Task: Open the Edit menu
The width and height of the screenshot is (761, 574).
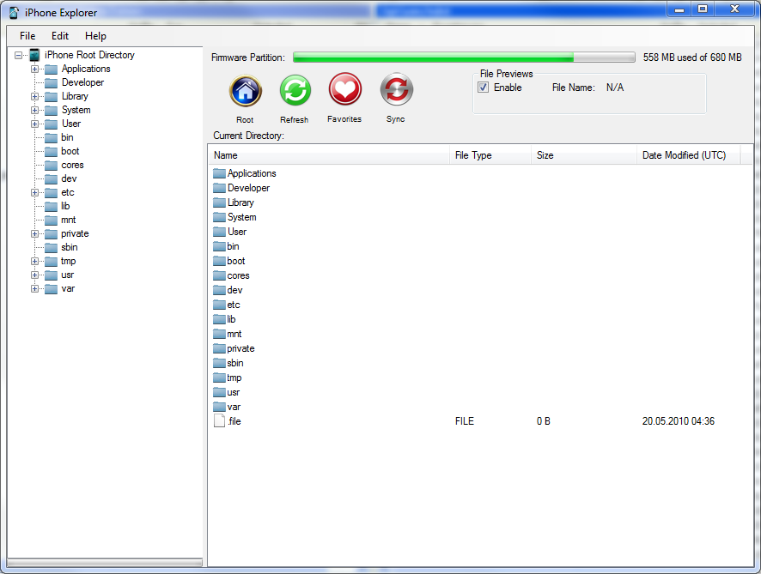Action: [60, 36]
